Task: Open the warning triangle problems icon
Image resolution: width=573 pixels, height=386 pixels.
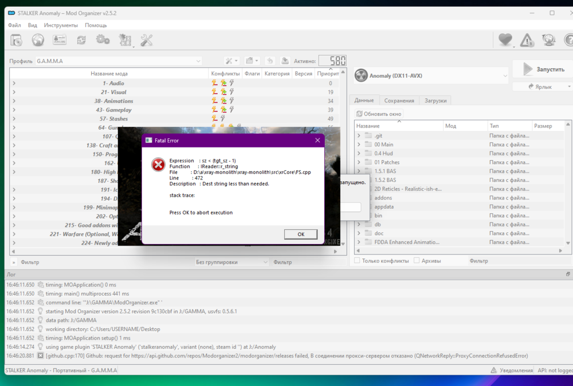Action: 527,40
